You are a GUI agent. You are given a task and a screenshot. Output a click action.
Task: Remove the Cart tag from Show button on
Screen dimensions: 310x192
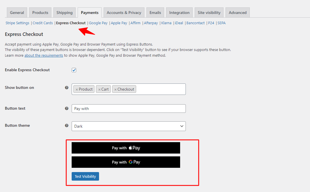pos(99,89)
